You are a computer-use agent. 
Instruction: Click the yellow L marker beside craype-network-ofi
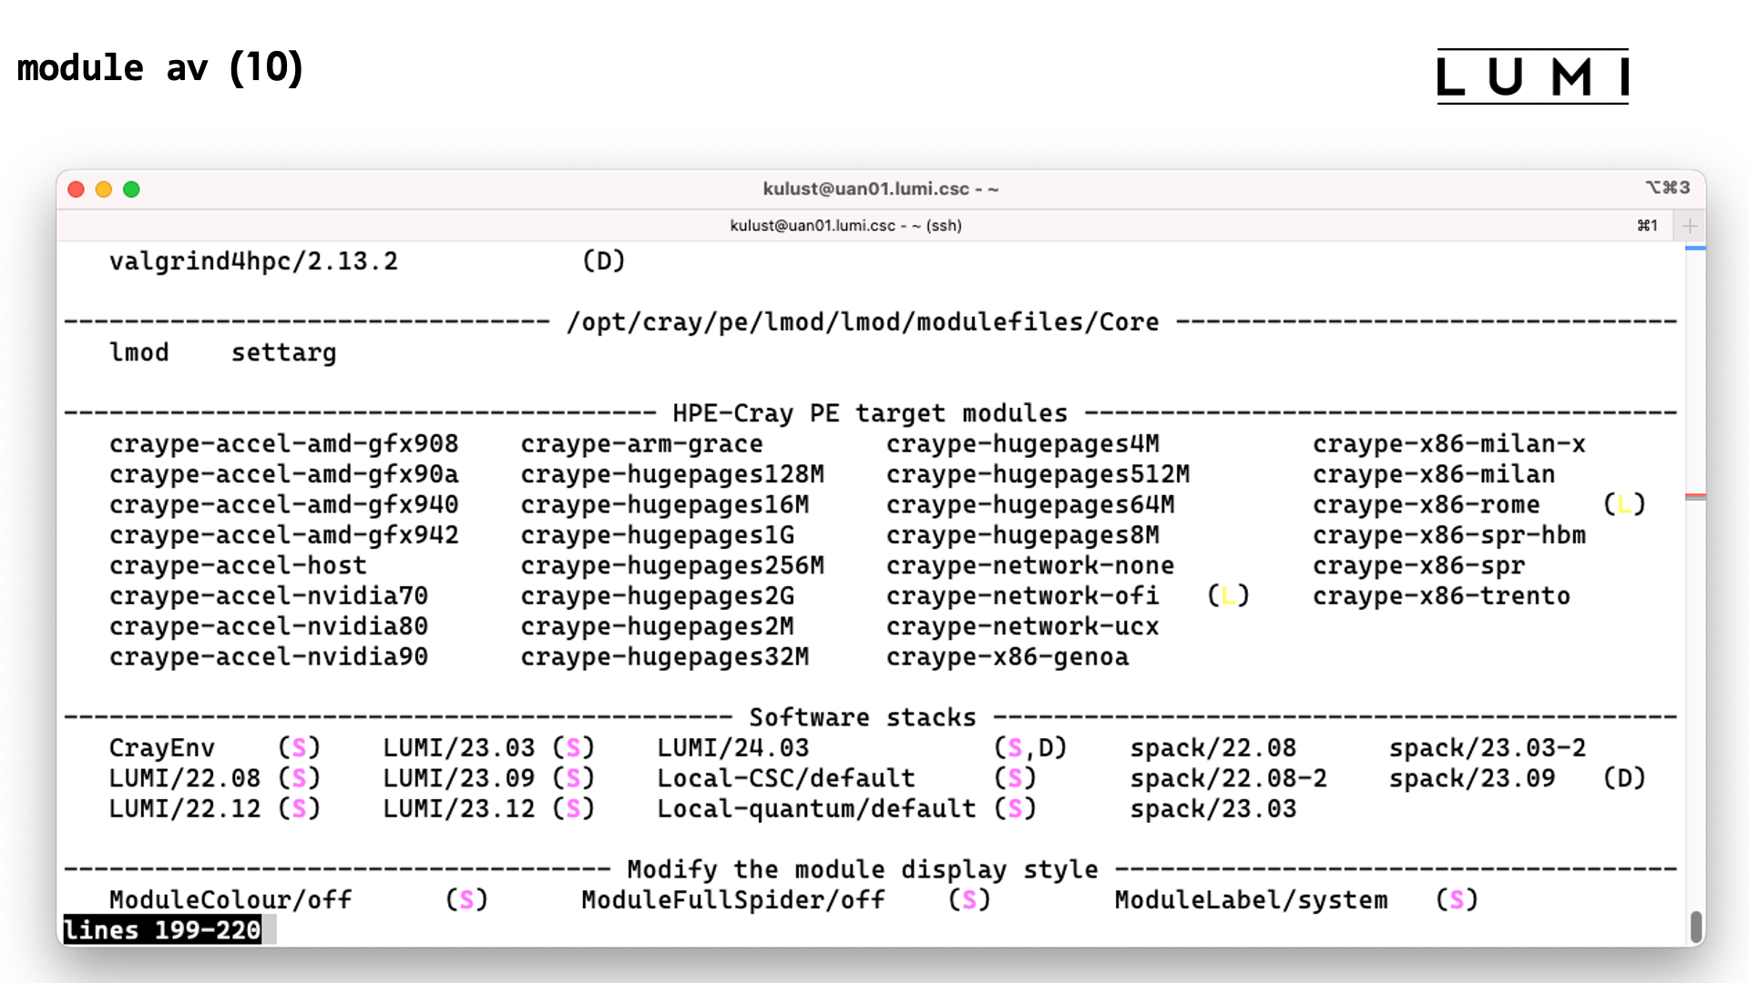[x=1227, y=596]
